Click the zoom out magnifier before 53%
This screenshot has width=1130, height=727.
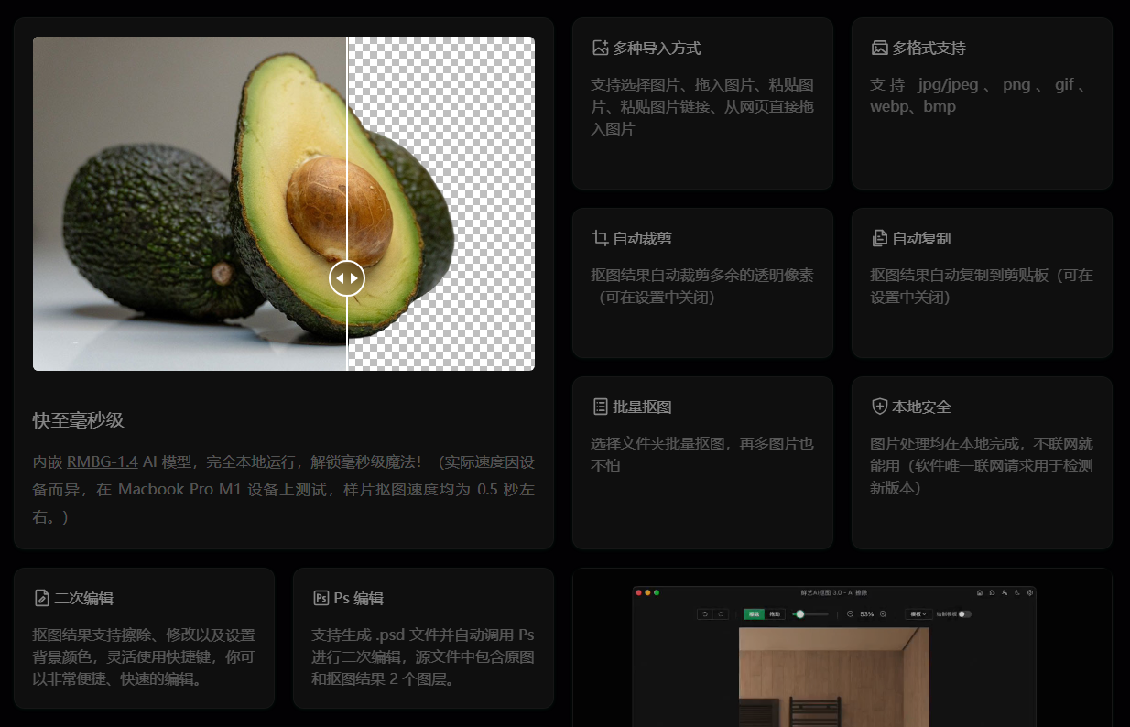(851, 614)
